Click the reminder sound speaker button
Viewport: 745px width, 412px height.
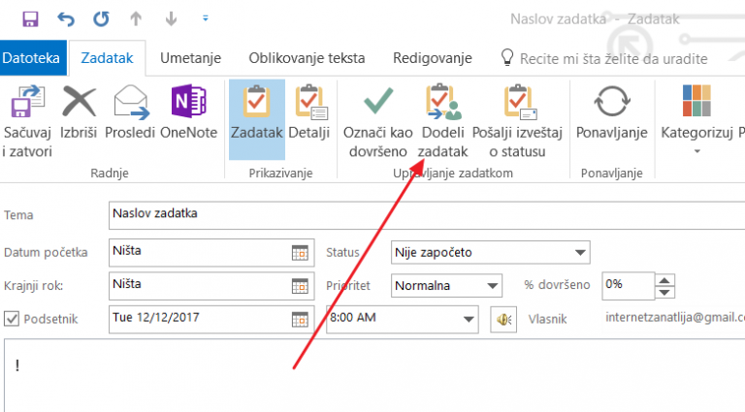point(503,320)
